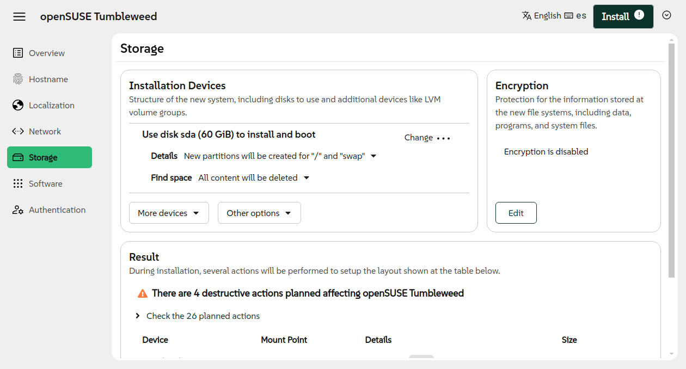Click the Authentication user-settings icon
This screenshot has height=369, width=686.
point(18,210)
